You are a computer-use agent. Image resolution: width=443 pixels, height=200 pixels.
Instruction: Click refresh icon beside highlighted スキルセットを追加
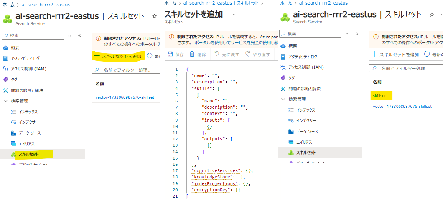(150, 56)
